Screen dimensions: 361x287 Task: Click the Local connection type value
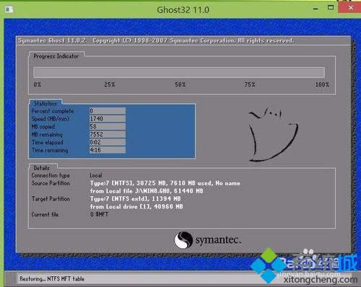[x=96, y=175]
